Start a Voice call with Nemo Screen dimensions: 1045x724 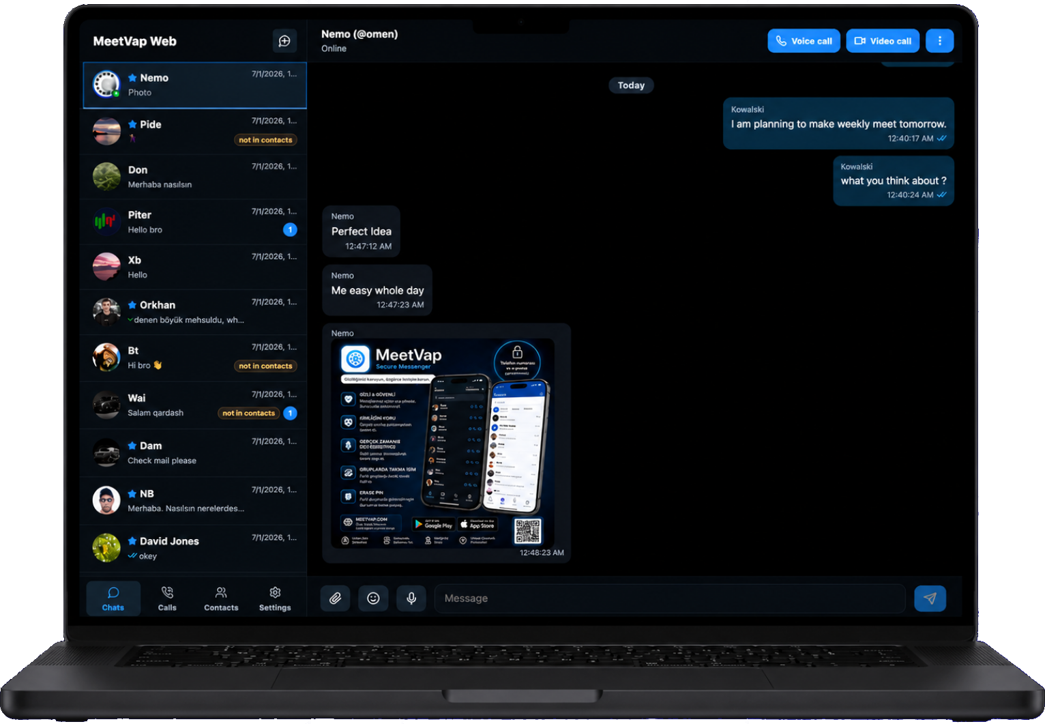click(804, 41)
